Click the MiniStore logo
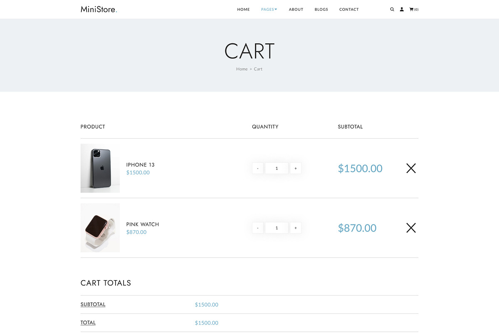499x333 pixels. click(x=99, y=9)
